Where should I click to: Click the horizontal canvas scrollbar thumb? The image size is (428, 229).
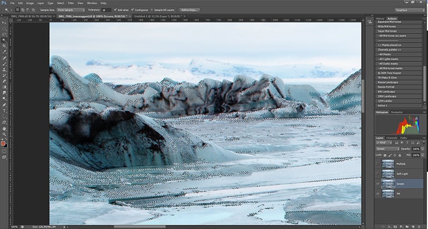140,226
